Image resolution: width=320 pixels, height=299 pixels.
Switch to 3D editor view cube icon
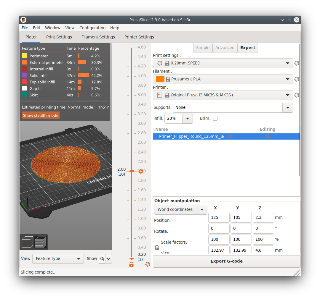(27, 242)
